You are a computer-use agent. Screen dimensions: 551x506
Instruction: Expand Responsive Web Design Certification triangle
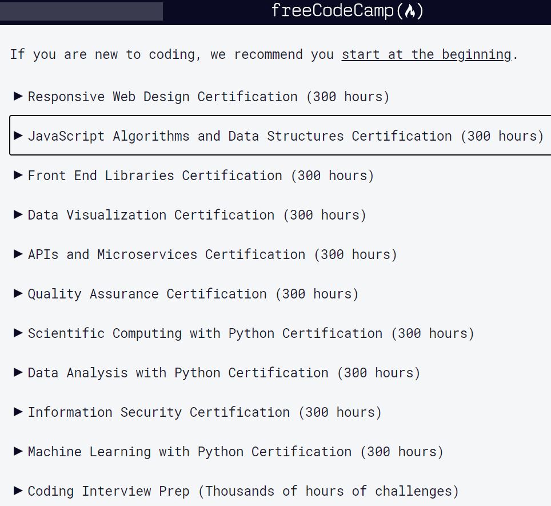coord(18,96)
